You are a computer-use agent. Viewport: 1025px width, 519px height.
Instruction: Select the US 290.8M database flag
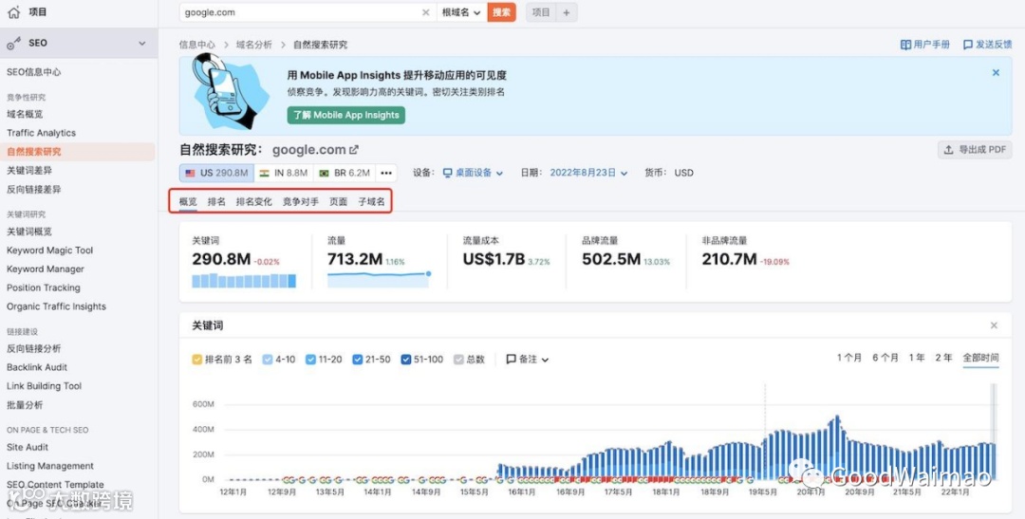216,174
